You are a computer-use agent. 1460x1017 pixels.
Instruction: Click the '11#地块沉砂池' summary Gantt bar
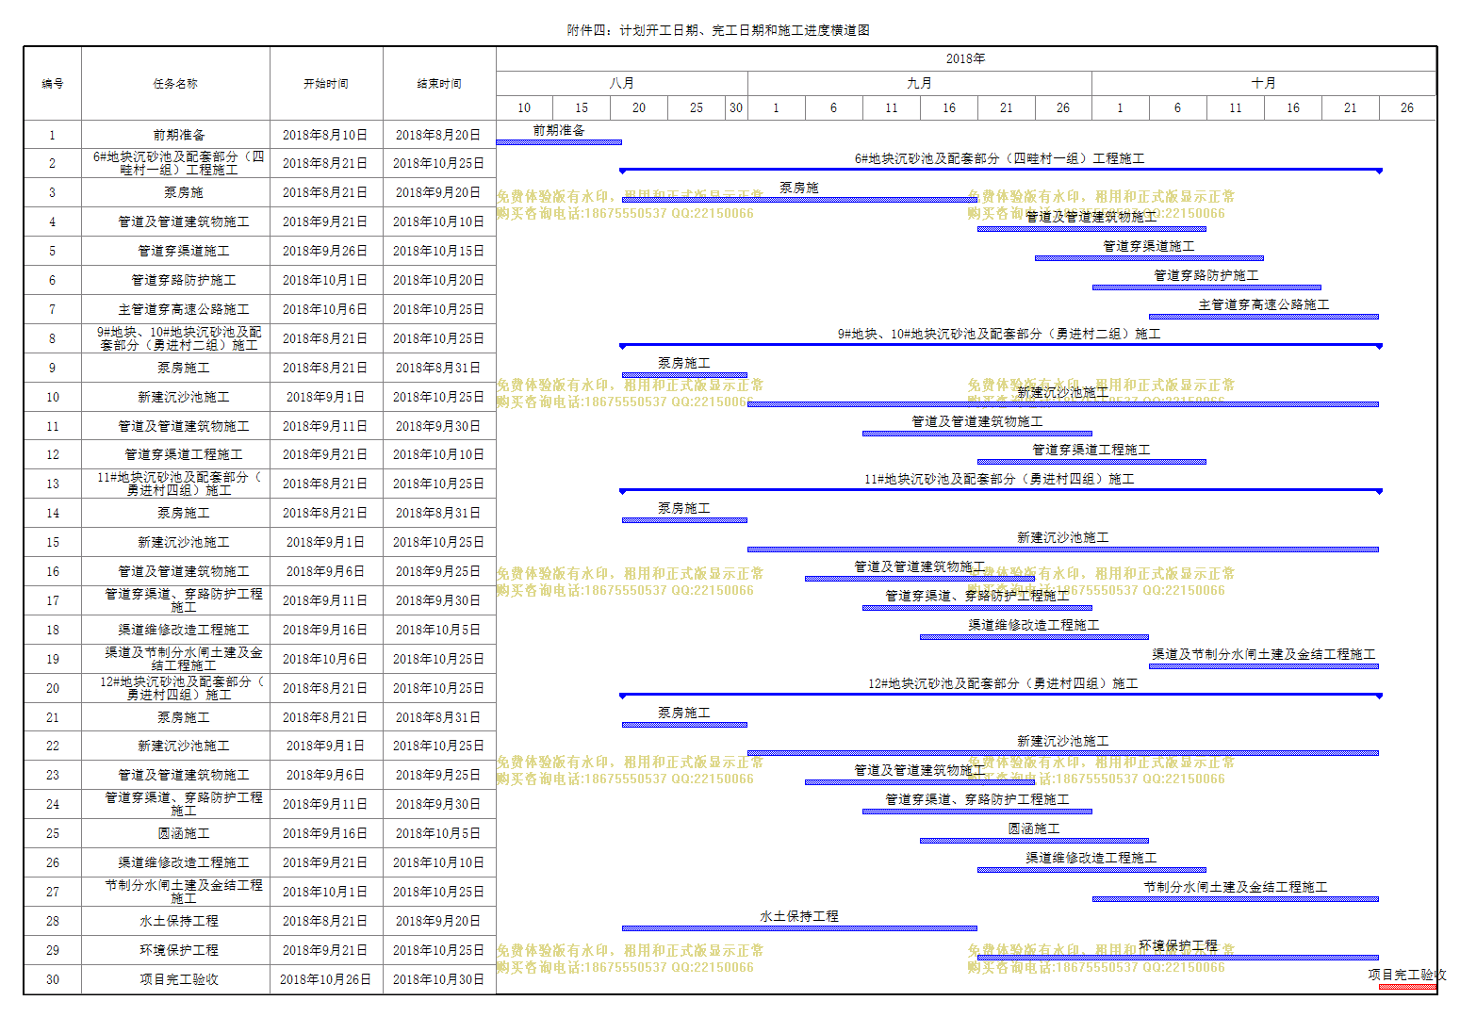click(1000, 491)
